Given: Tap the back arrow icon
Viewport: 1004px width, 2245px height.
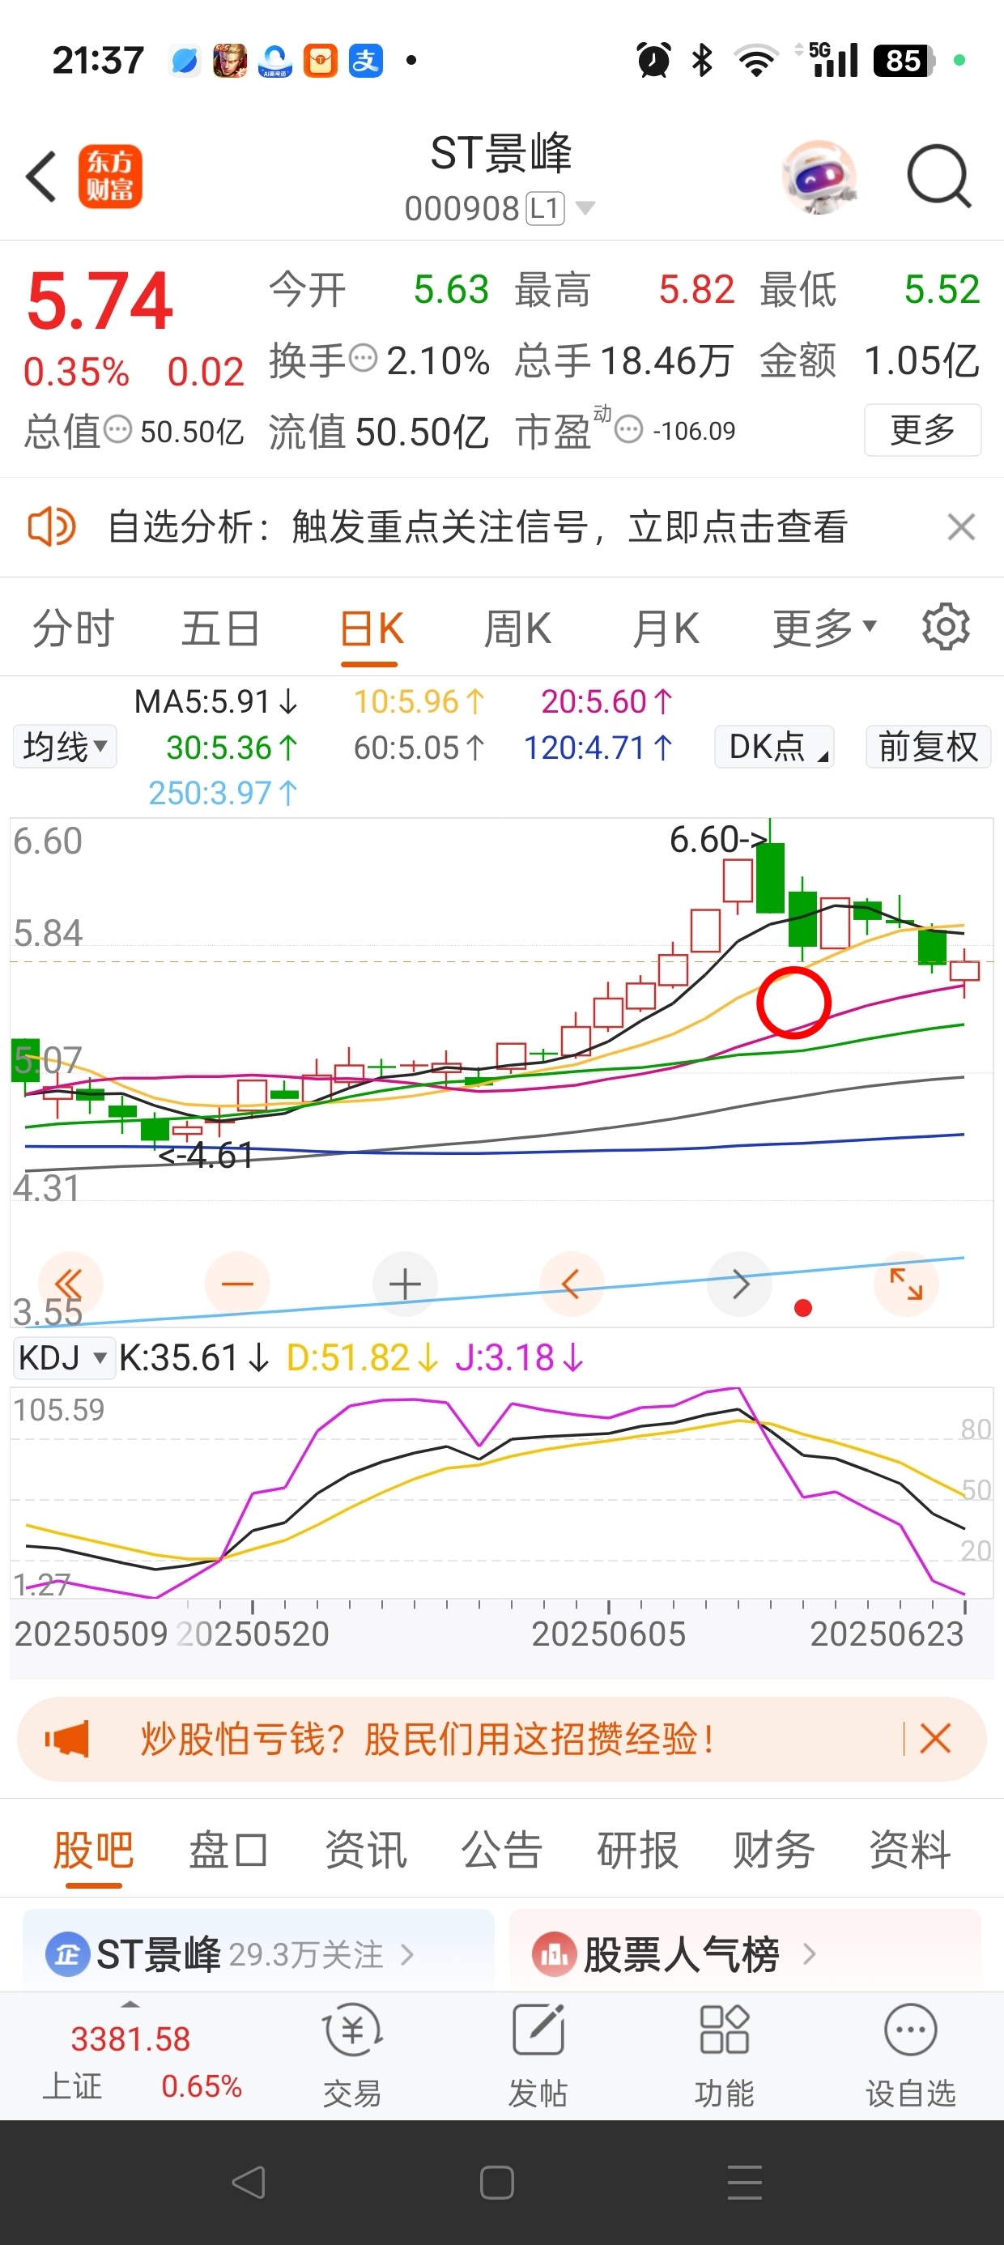Looking at the screenshot, I should 41,176.
